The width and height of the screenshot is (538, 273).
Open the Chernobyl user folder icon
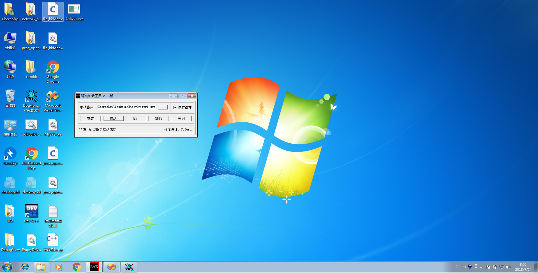(10, 12)
